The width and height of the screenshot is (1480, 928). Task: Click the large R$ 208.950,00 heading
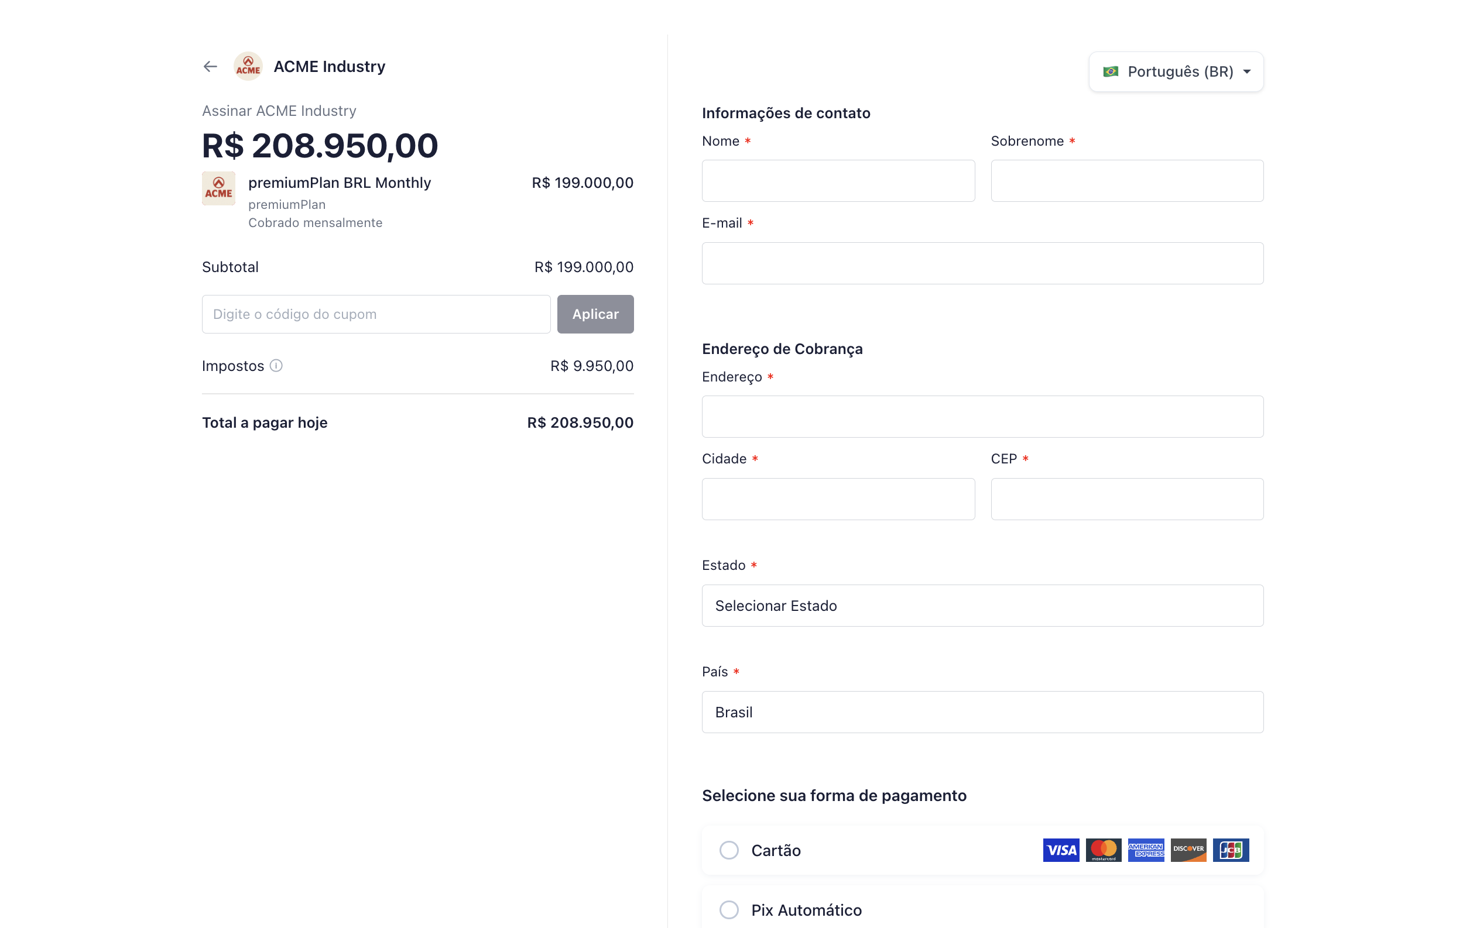[x=320, y=146]
